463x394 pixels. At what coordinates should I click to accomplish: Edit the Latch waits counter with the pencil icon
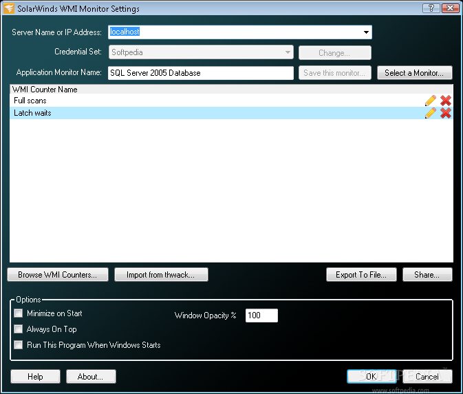coord(430,113)
